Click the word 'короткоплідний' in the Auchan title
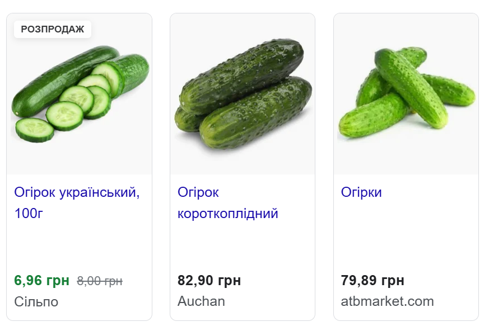This screenshot has width=489, height=331. (x=227, y=214)
